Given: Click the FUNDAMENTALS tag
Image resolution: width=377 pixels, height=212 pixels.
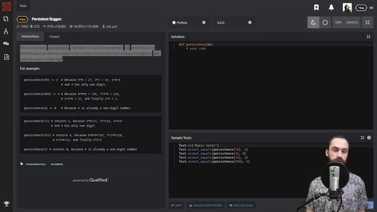Looking at the screenshot, I should 35,164.
